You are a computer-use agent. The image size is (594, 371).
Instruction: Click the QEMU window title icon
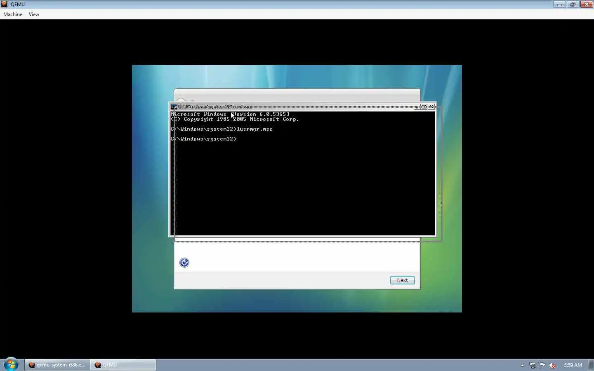(x=4, y=4)
